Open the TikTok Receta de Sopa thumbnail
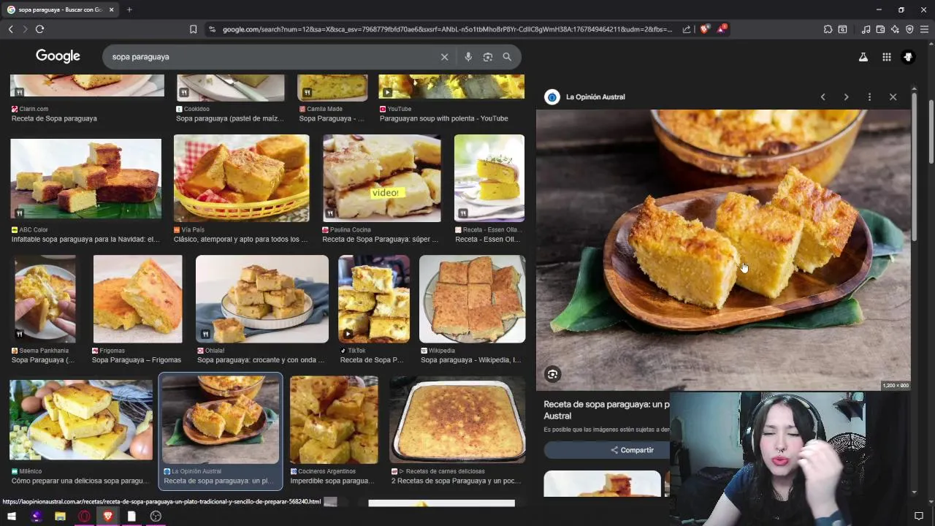The height and width of the screenshot is (526, 935). (374, 299)
